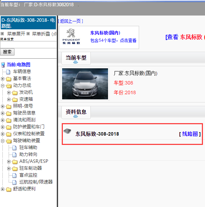Viewport: 205px width, 207px height.
Task: Click the ABS/ASR/ESP folder icon
Action: coord(15,161)
